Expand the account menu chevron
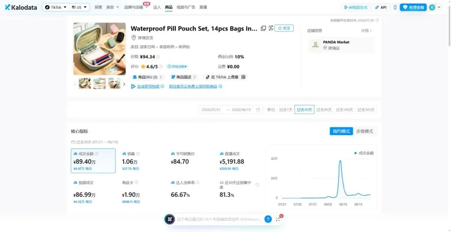This screenshot has width=451, height=232. [x=439, y=8]
